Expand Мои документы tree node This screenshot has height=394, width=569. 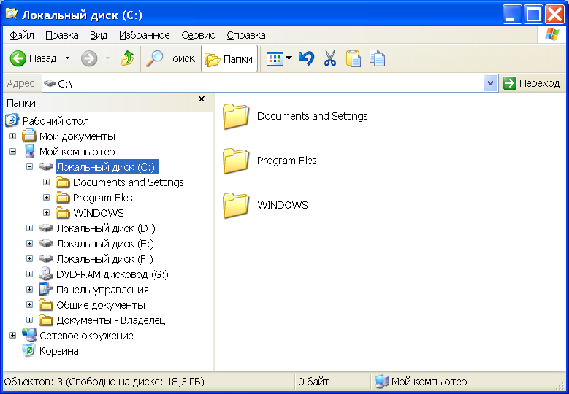(12, 136)
